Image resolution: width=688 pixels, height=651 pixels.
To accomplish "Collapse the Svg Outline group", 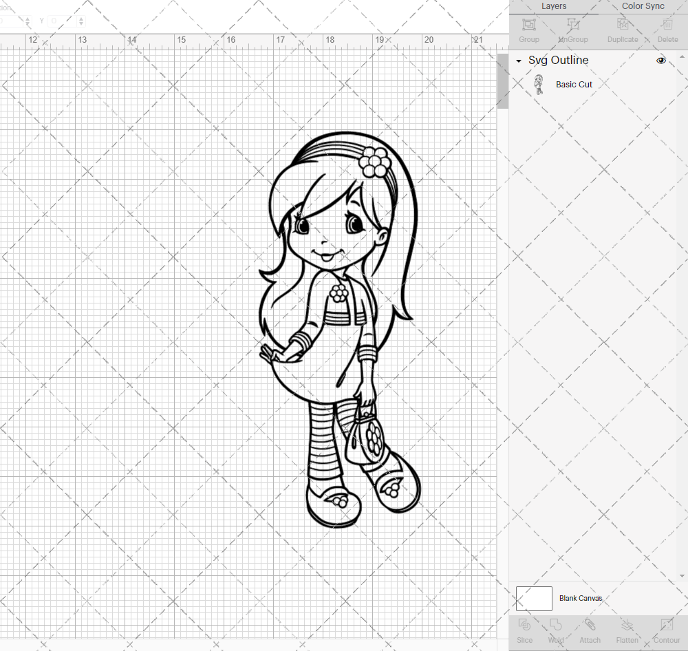I will (518, 61).
